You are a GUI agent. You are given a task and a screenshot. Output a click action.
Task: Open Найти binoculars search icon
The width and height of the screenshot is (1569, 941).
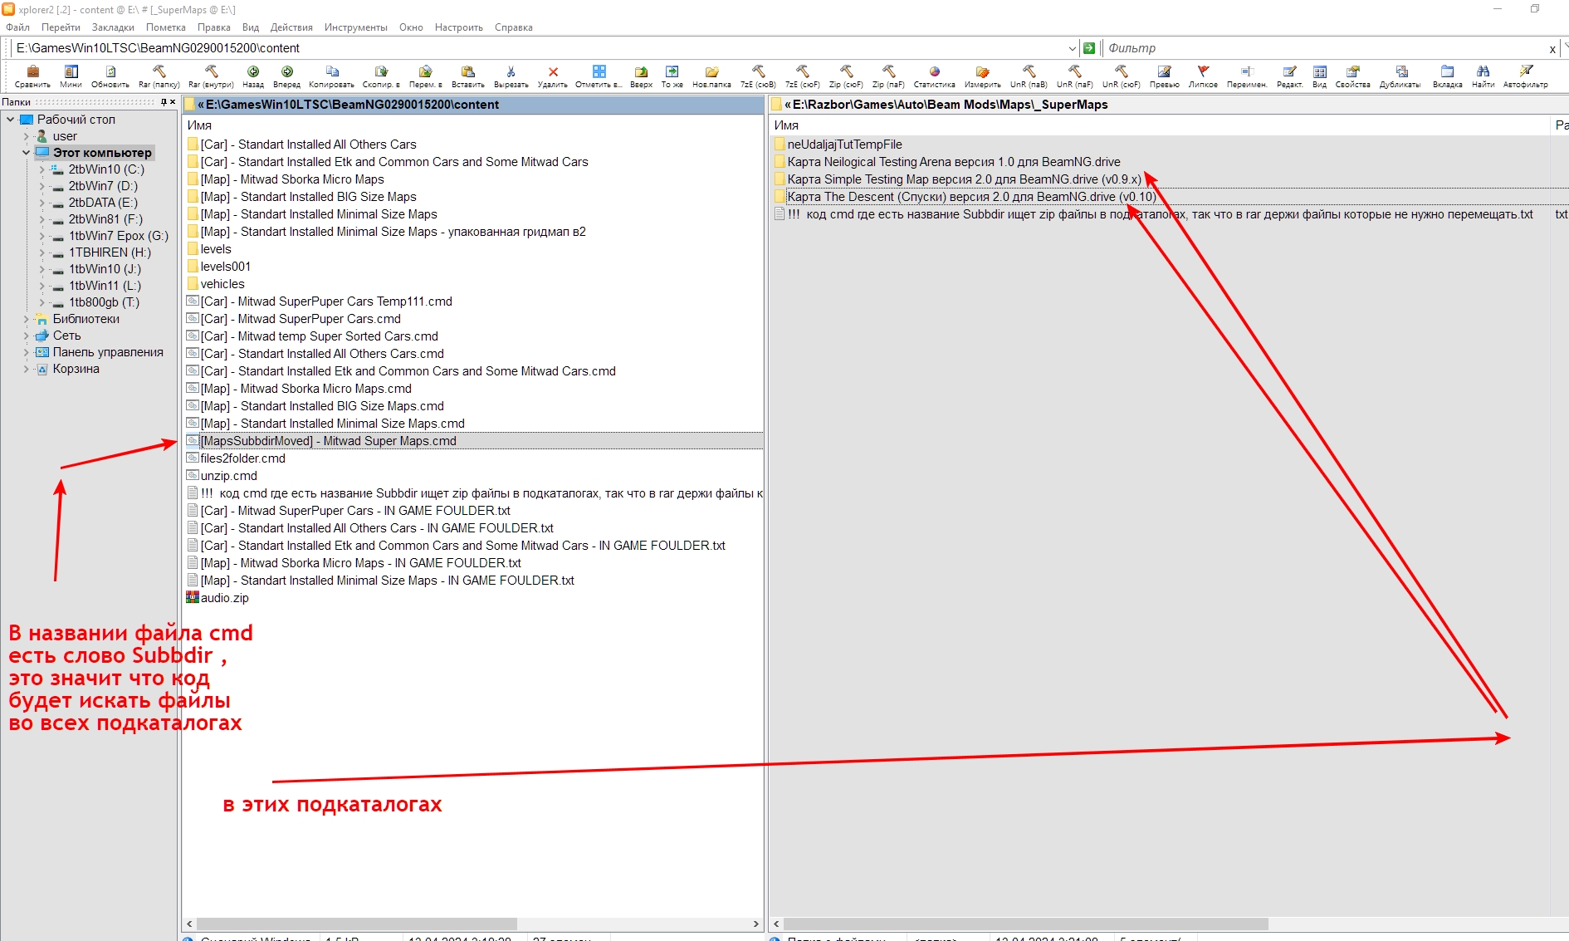pyautogui.click(x=1483, y=76)
